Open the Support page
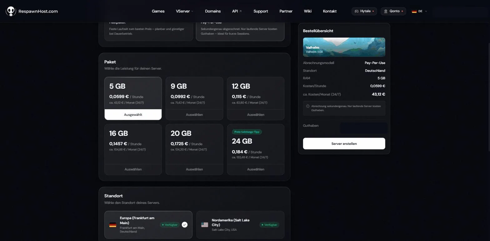Screen dimensions: 490x241 (x=261, y=11)
